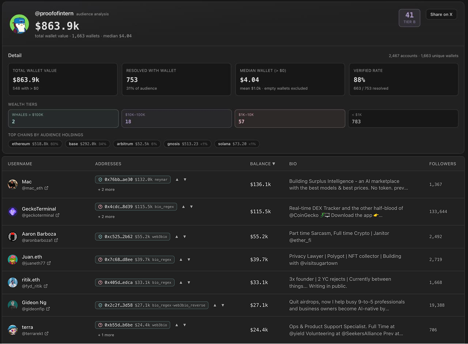Click the @proofofintern handle in header
The height and width of the screenshot is (344, 468).
54,14
